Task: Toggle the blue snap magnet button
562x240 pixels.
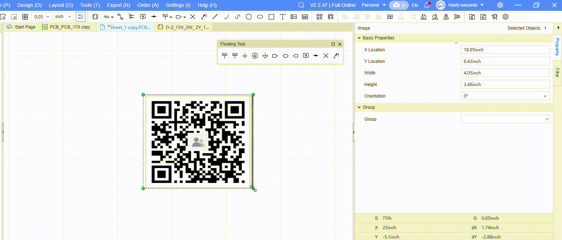Action: coord(80,17)
